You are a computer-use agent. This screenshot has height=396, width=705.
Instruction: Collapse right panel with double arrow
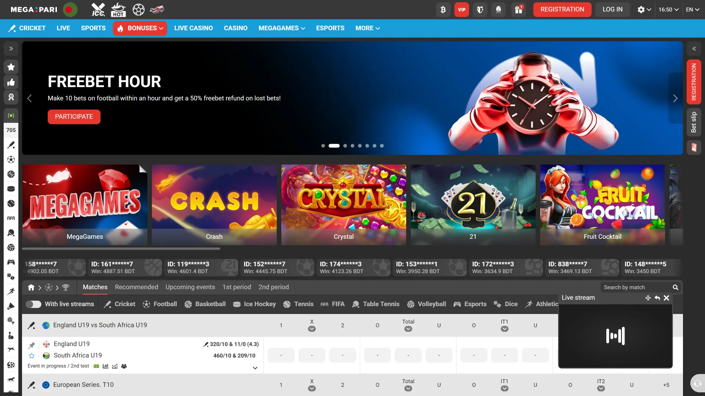coord(694,49)
